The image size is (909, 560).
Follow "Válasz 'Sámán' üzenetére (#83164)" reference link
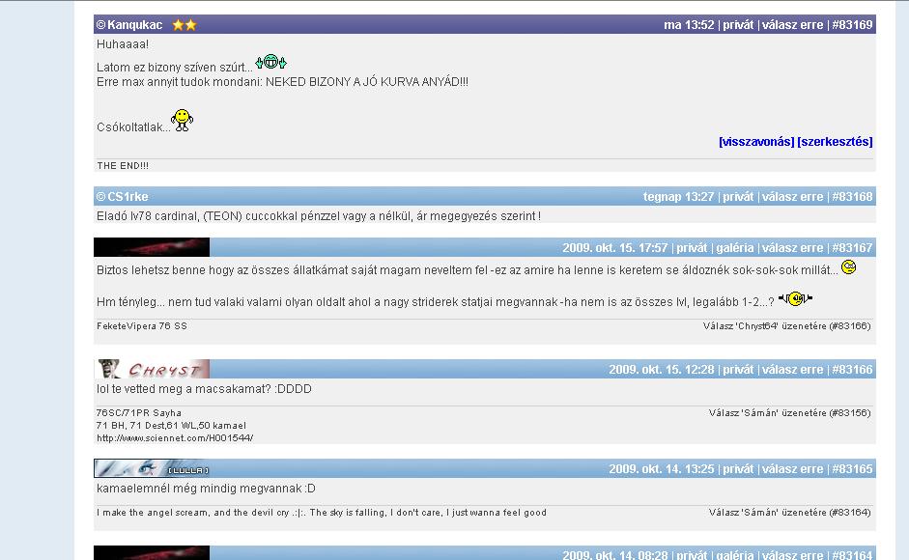coord(789,513)
